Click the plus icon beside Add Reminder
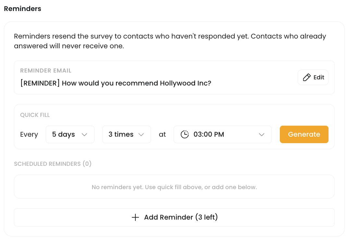Viewport: 348px width, 240px height. pos(135,217)
